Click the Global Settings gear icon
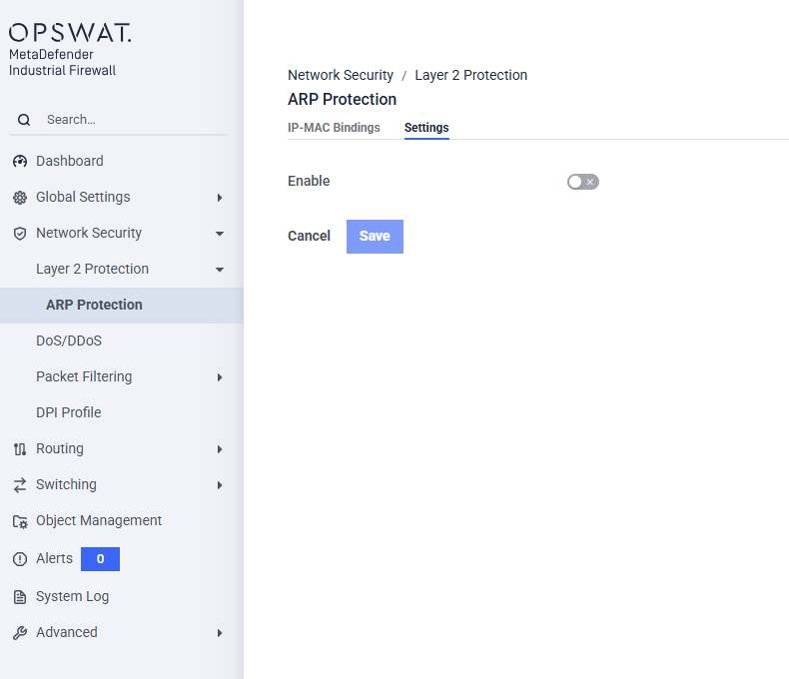 (20, 198)
